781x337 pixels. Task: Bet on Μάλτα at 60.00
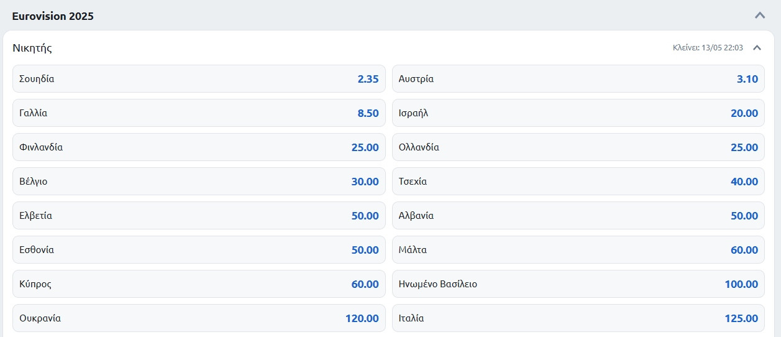tap(578, 250)
